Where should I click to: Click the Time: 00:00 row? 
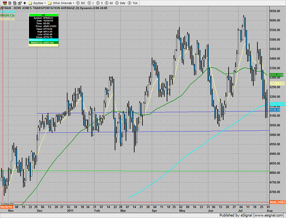[44, 23]
